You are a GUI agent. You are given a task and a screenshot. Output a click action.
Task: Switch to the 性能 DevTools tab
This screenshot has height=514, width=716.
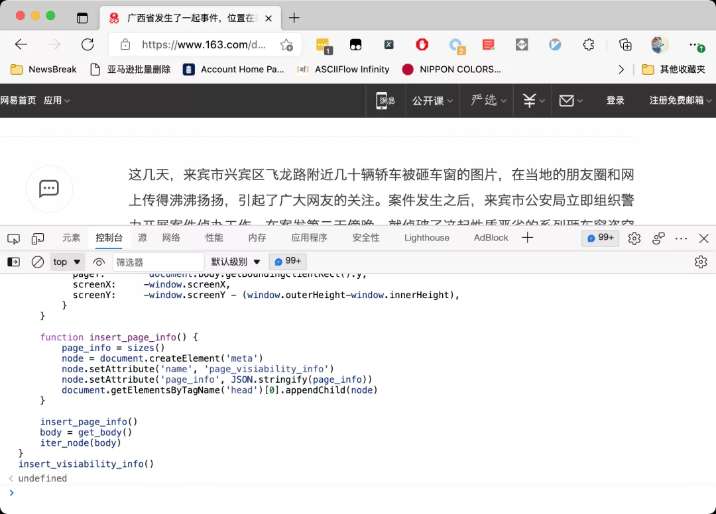pyautogui.click(x=214, y=238)
